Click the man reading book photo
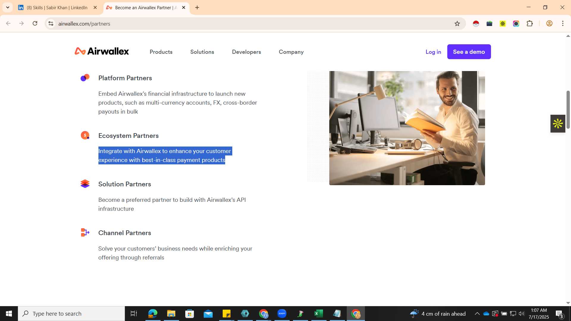The image size is (571, 321). click(x=407, y=128)
